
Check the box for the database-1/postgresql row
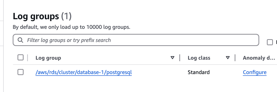[x=21, y=72]
